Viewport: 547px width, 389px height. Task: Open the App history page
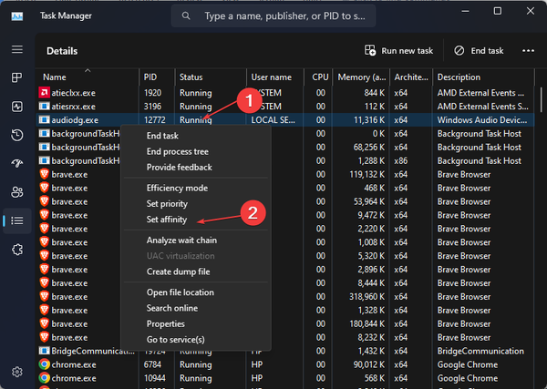[16, 135]
